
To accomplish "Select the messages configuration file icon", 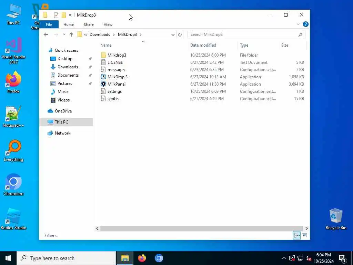I will [103, 70].
